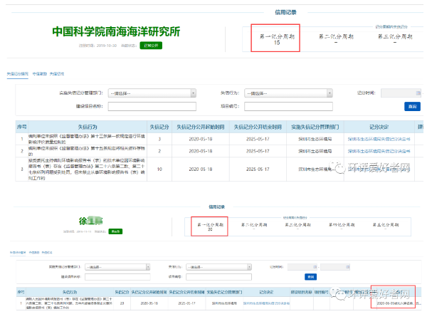Screen dimensions: 432x319
Task: Click first 失信行为 description in institute table
Action: (87, 139)
